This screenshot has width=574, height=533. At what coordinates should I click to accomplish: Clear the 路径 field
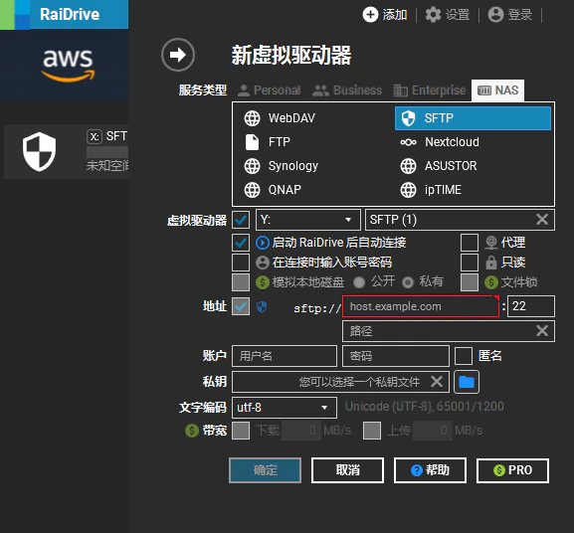(542, 331)
